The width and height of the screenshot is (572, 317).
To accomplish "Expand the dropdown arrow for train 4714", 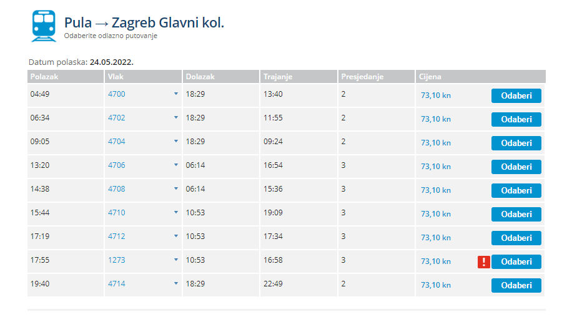I will coord(176,283).
